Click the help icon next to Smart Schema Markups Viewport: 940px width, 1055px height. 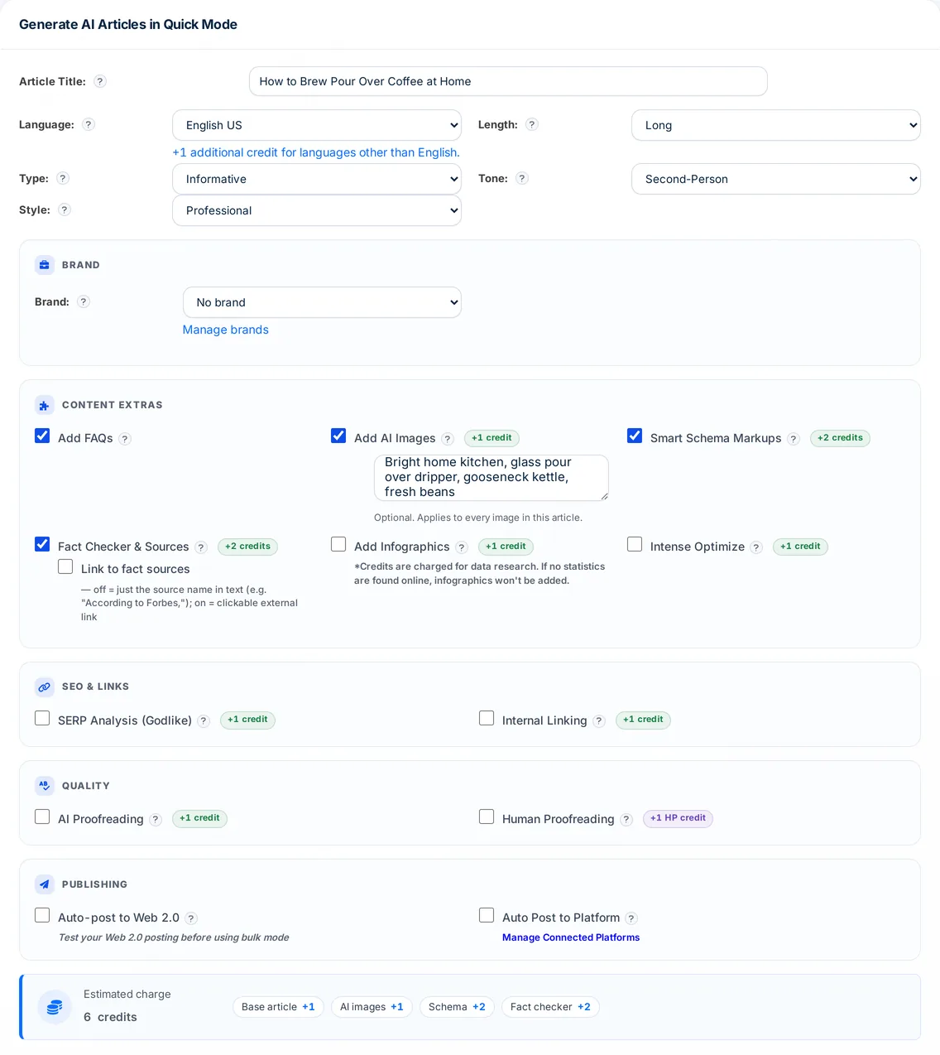tap(794, 439)
